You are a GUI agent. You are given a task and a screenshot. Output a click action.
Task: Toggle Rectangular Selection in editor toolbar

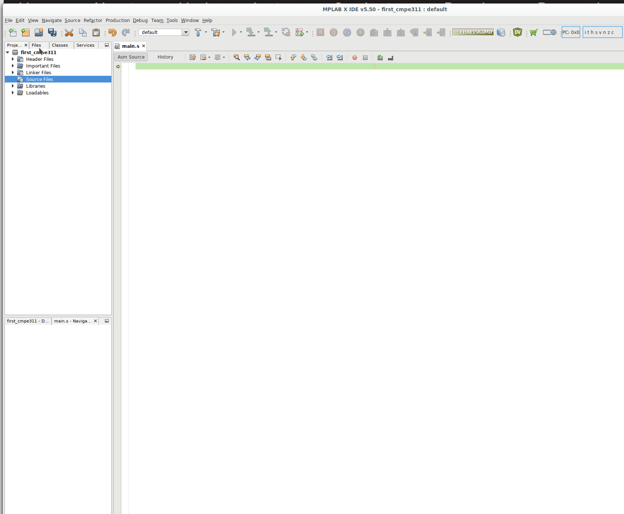pyautogui.click(x=279, y=57)
